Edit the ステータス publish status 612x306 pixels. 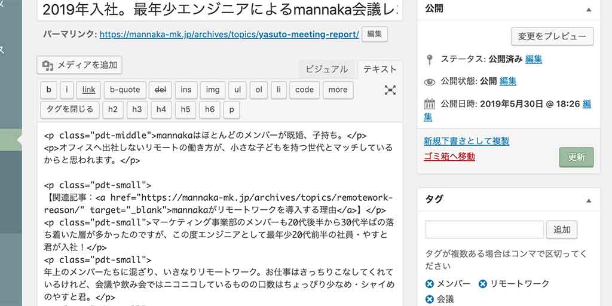coord(534,59)
